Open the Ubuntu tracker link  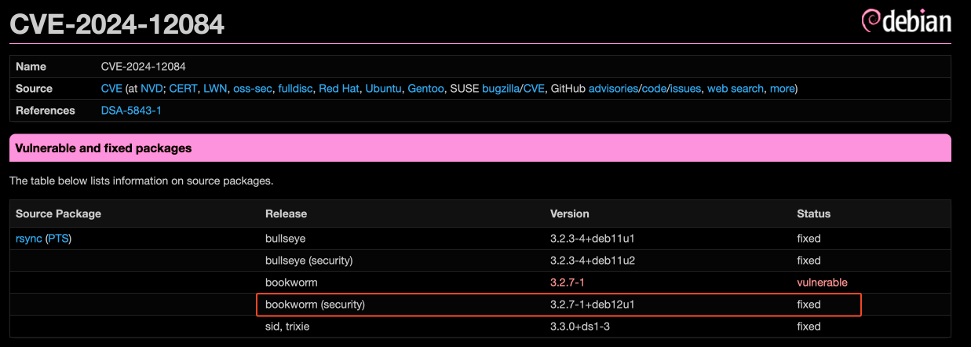[383, 89]
